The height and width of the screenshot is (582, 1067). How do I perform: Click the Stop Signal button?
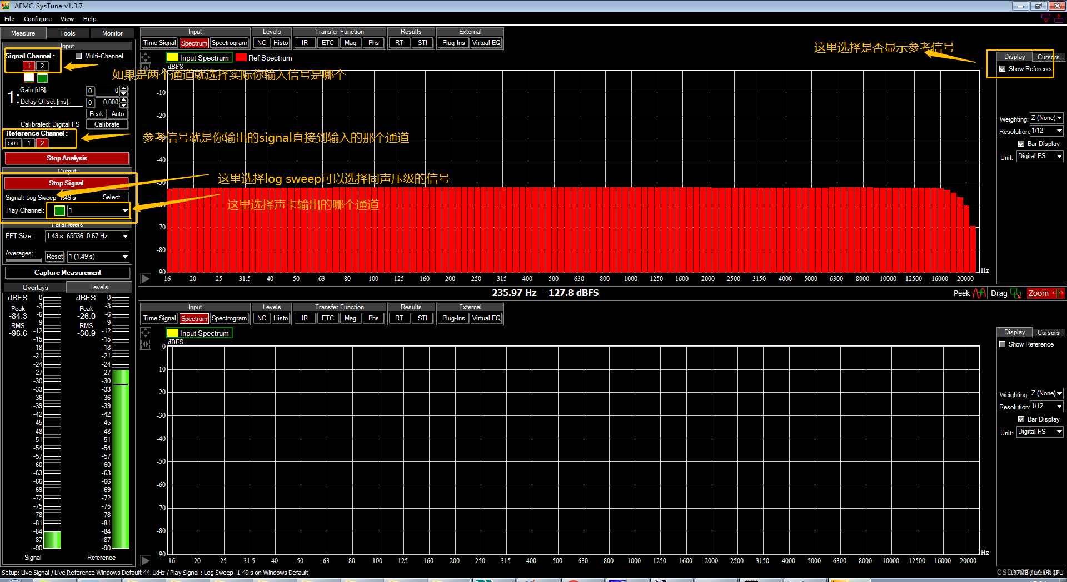[x=66, y=183]
